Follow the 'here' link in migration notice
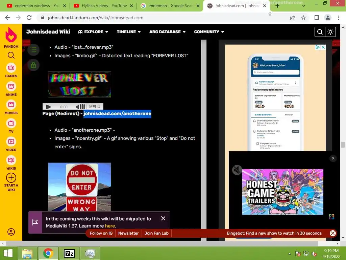346x260 pixels. click(110, 226)
